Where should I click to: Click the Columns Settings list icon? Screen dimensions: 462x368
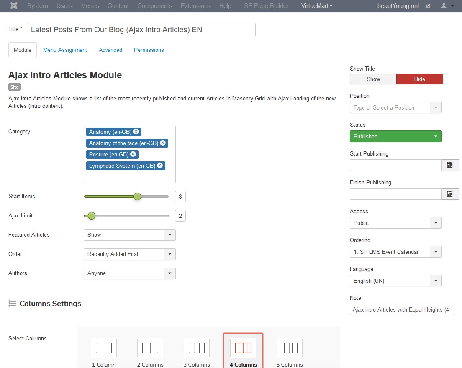pyautogui.click(x=12, y=304)
